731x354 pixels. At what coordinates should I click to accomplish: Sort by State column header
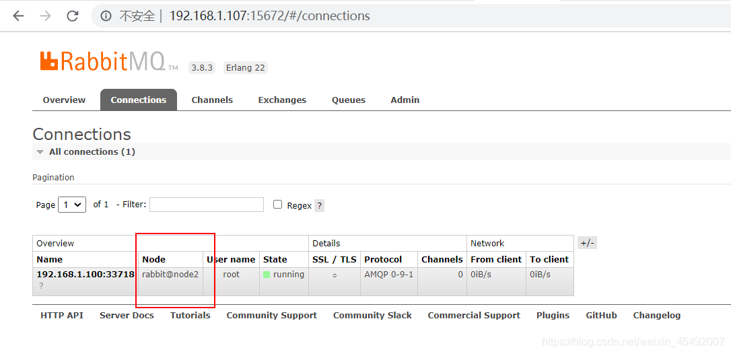[275, 259]
